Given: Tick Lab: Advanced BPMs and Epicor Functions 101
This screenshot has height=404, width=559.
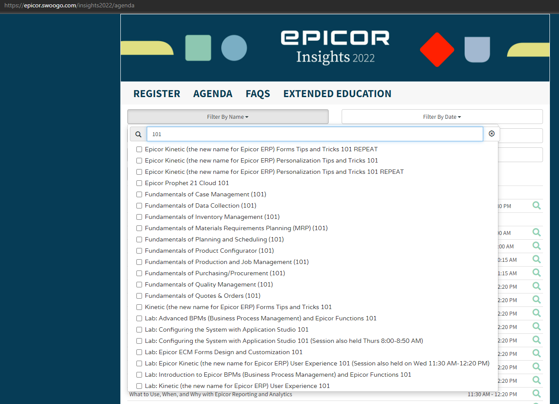Looking at the screenshot, I should pyautogui.click(x=139, y=318).
